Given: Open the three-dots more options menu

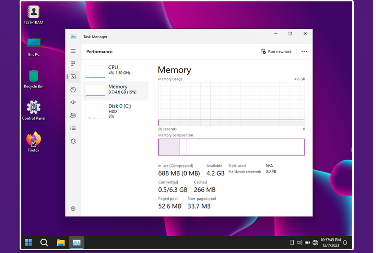Looking at the screenshot, I should 304,52.
